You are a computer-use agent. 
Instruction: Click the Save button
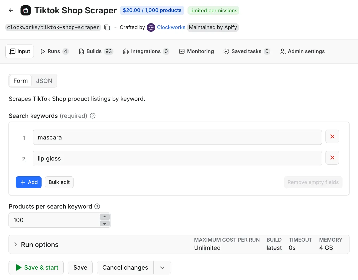80,267
